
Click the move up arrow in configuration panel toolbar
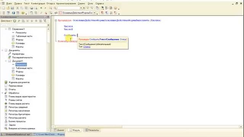click(x=32, y=21)
